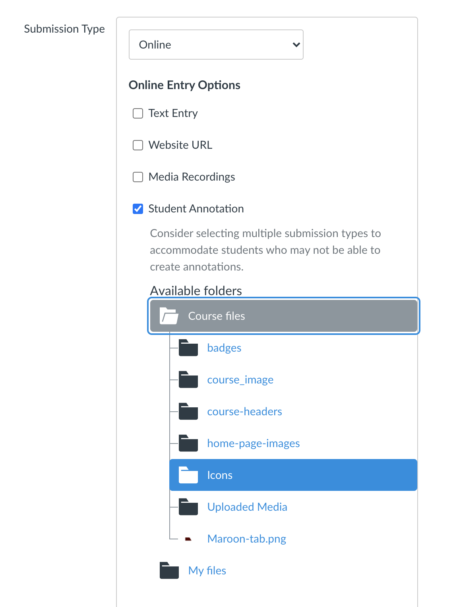Open the course-headers folder link
This screenshot has width=457, height=607.
coord(245,411)
